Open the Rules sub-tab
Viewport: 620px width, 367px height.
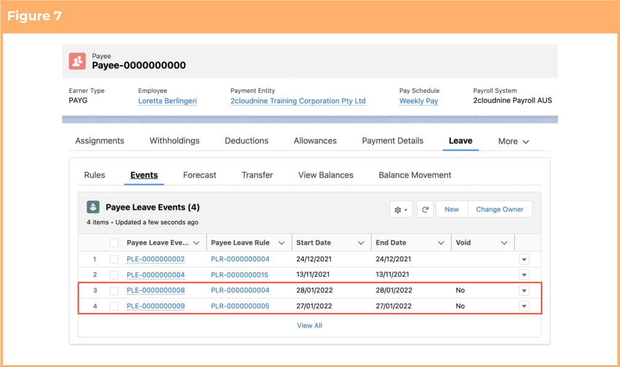[95, 175]
